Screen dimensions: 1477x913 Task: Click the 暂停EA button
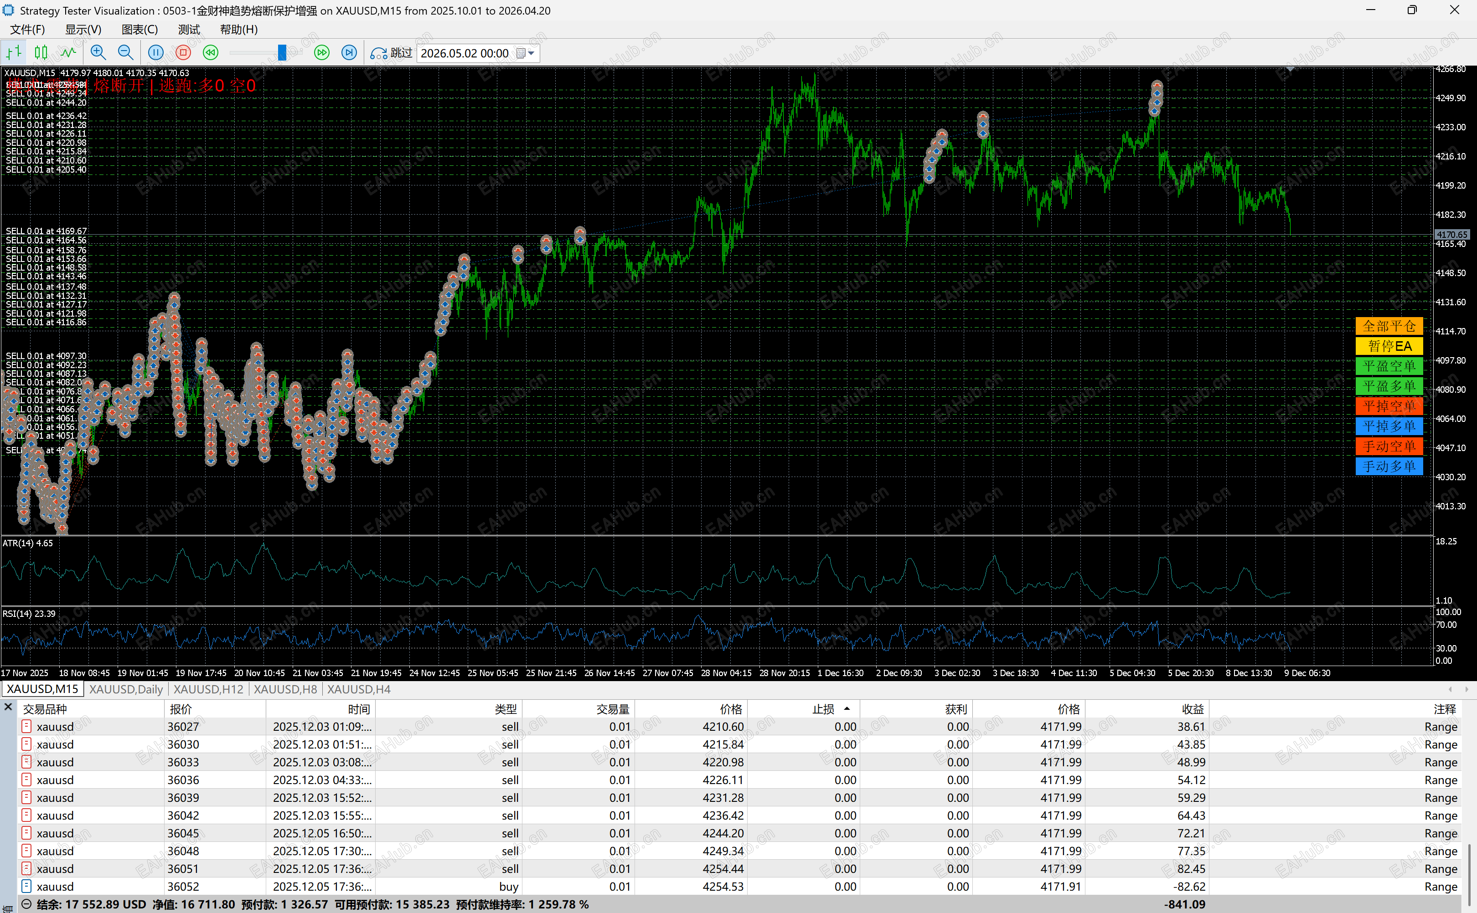pos(1389,346)
